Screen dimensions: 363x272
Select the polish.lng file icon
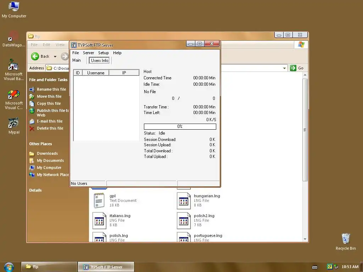tap(99, 237)
